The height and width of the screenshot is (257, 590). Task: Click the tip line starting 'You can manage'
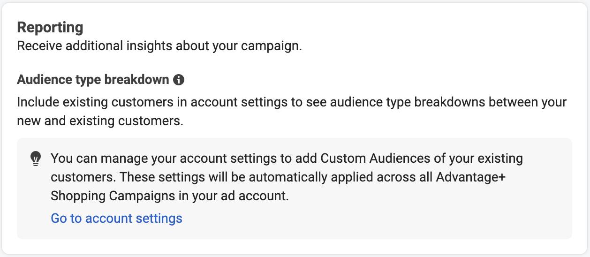pos(287,159)
